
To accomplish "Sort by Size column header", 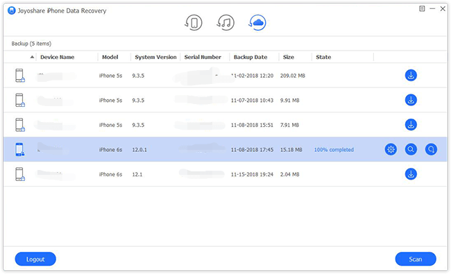I will tap(288, 57).
